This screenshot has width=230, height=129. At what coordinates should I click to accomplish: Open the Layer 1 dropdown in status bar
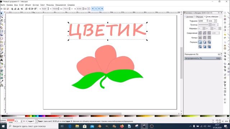click(x=36, y=121)
